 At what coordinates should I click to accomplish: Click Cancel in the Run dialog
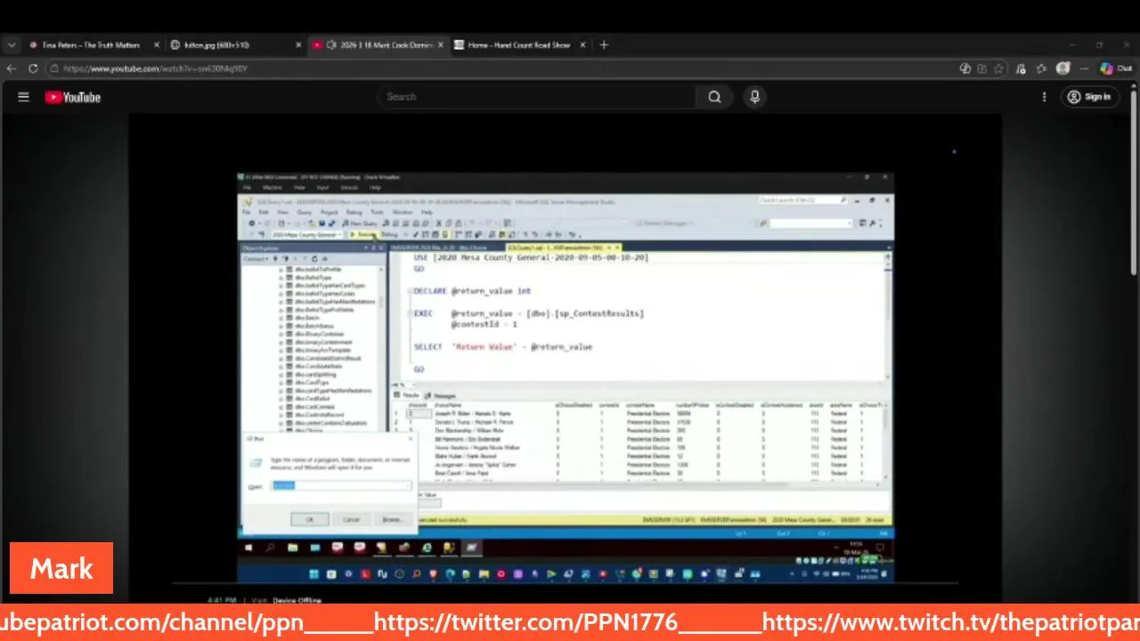pyautogui.click(x=352, y=520)
